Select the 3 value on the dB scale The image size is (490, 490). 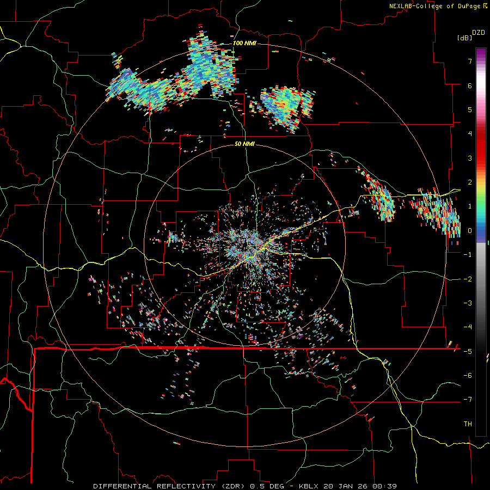point(470,158)
